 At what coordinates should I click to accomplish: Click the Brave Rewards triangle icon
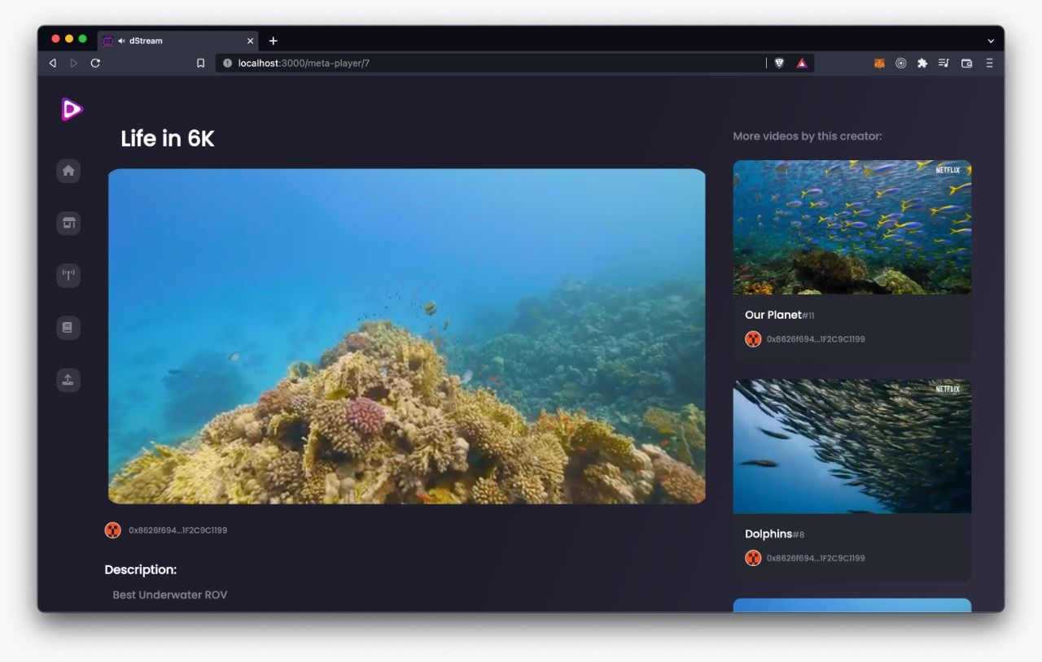pos(802,63)
